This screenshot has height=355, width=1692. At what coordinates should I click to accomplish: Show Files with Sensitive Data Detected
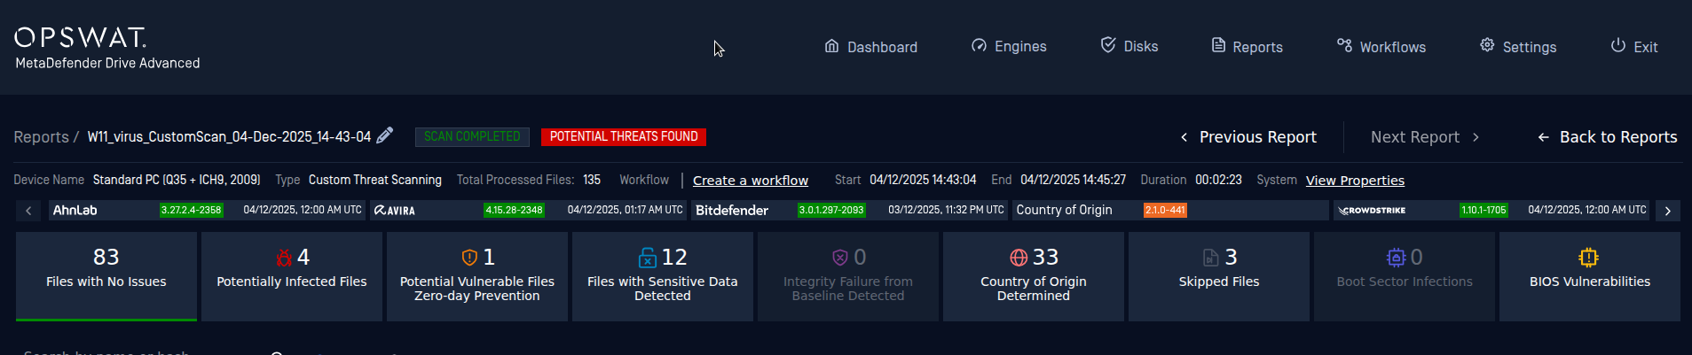(x=662, y=276)
